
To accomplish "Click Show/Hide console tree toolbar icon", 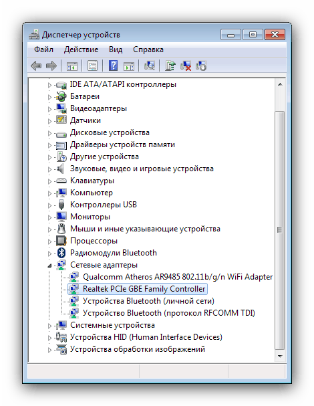I will tap(72, 66).
